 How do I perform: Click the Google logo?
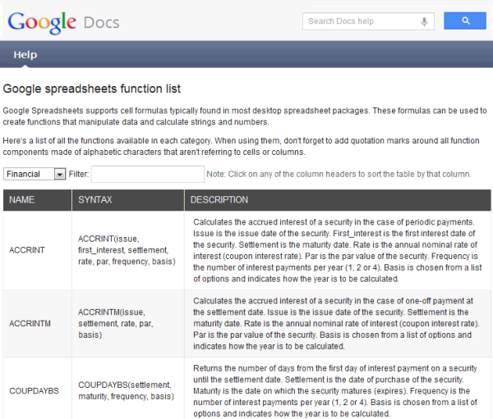click(x=42, y=22)
